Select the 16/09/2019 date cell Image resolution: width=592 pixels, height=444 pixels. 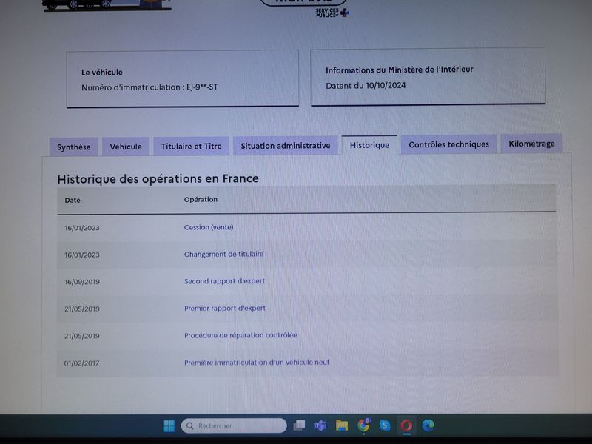(x=82, y=282)
